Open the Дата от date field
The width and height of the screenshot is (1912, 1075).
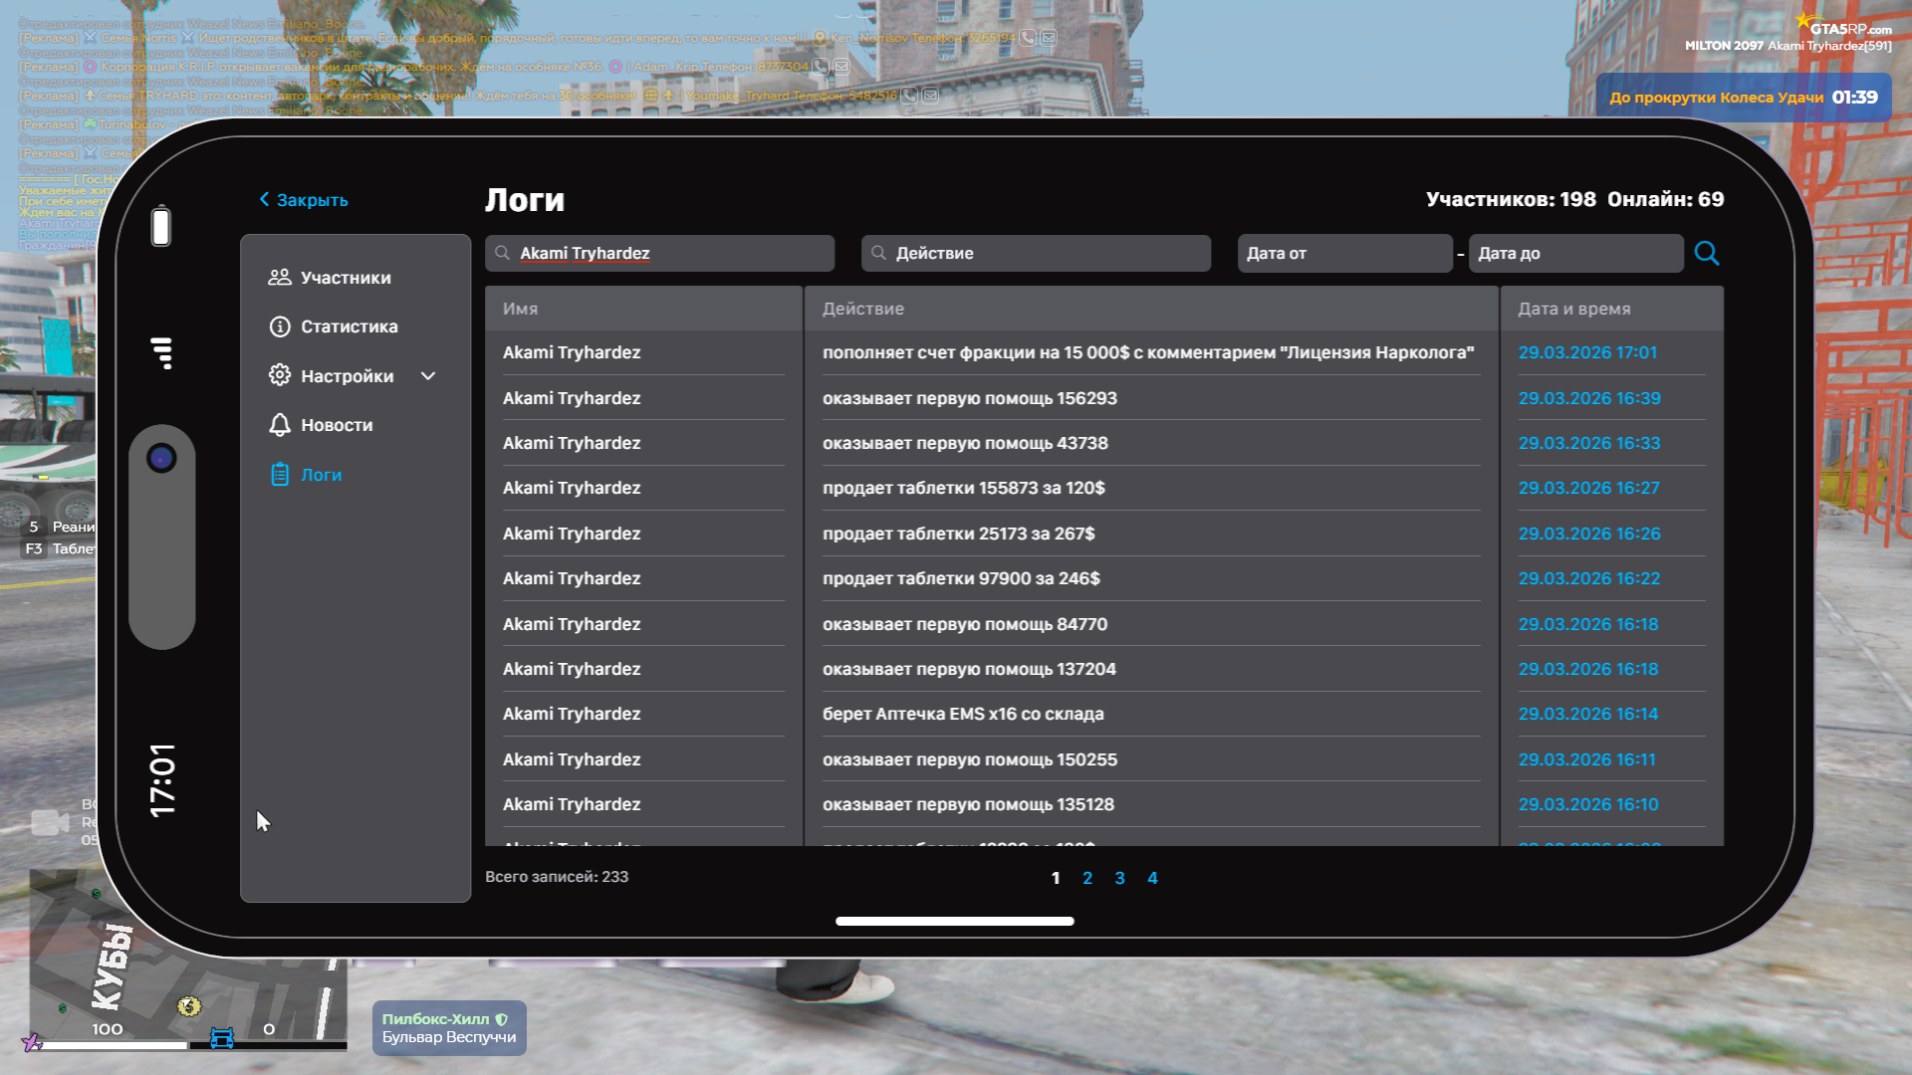[x=1343, y=253]
